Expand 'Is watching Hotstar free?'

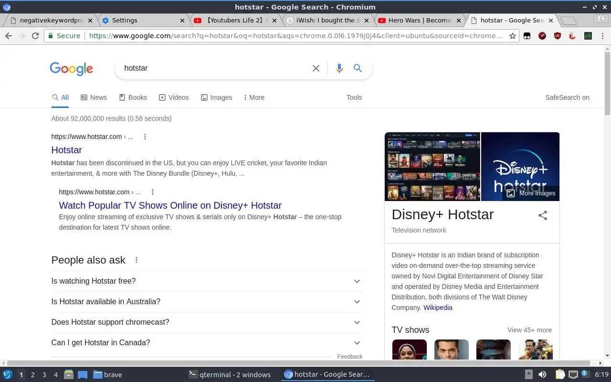tap(207, 281)
